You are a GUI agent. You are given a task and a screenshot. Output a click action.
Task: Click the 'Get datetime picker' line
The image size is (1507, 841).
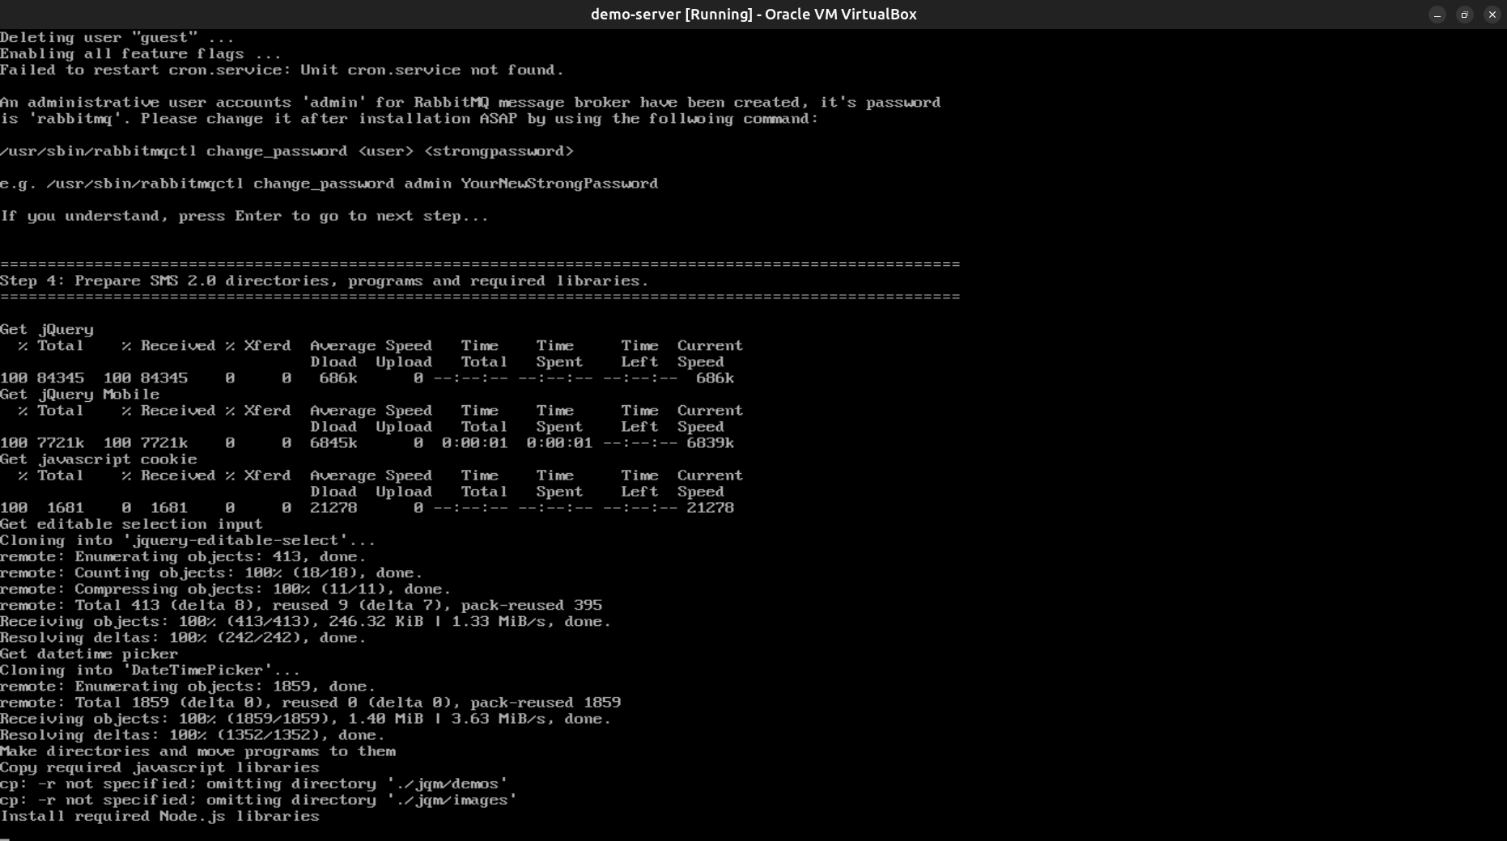[x=89, y=654]
